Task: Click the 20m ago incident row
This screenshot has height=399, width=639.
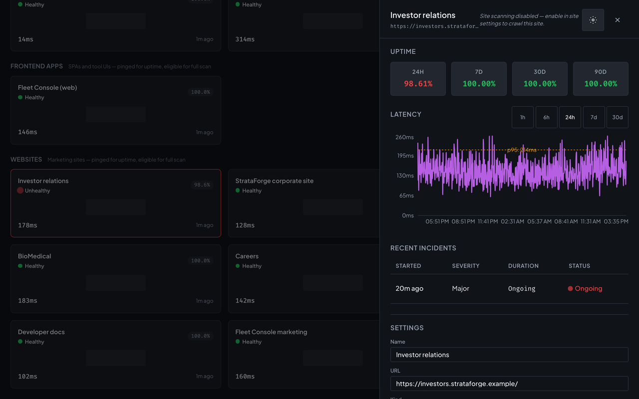Action: 509,289
